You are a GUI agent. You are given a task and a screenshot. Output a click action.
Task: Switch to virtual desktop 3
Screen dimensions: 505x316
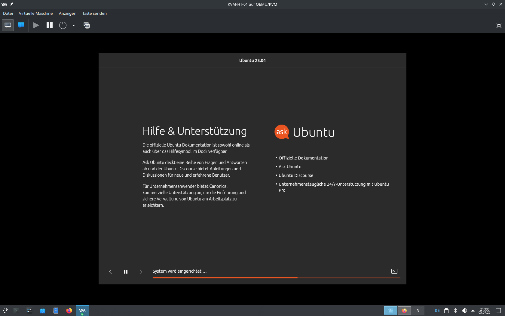(x=418, y=311)
